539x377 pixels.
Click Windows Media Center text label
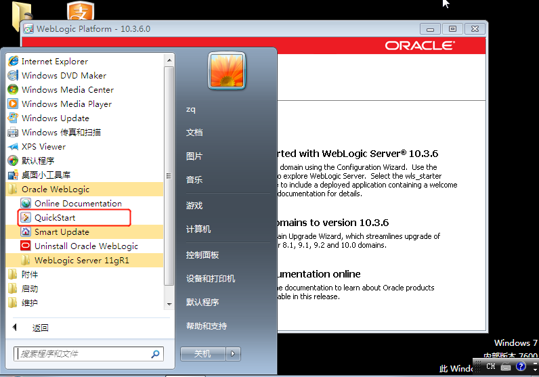coord(68,90)
